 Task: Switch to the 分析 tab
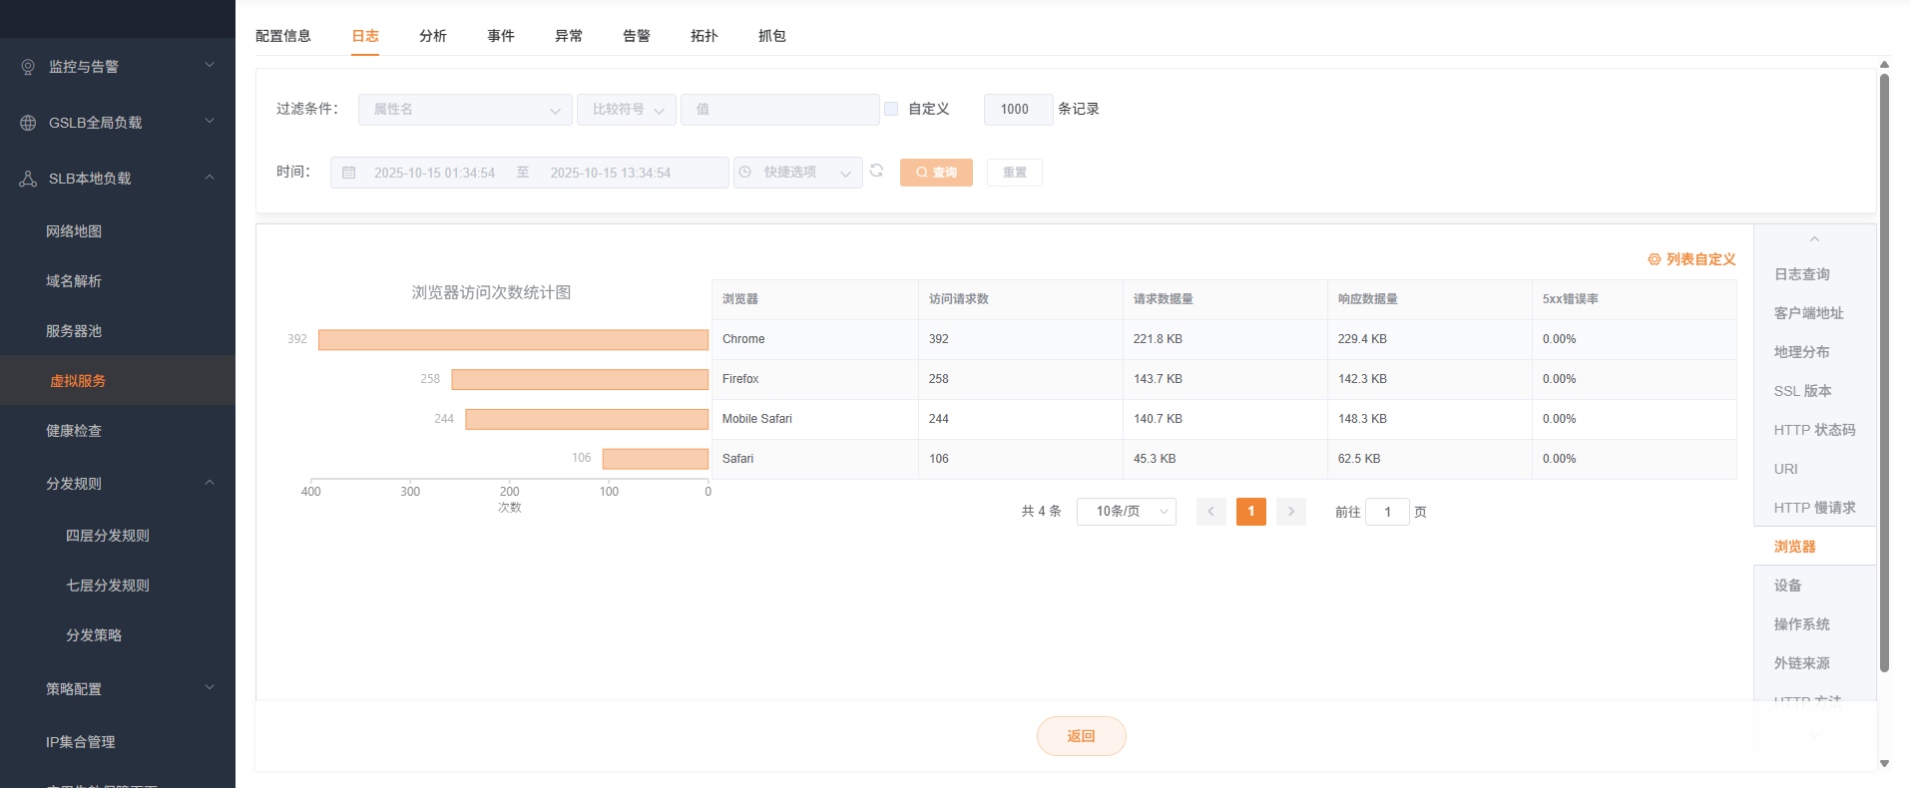(x=432, y=36)
